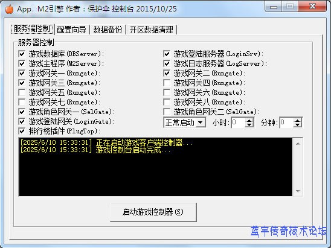Open the 数据备份 tab
331x248 pixels.
click(x=108, y=30)
